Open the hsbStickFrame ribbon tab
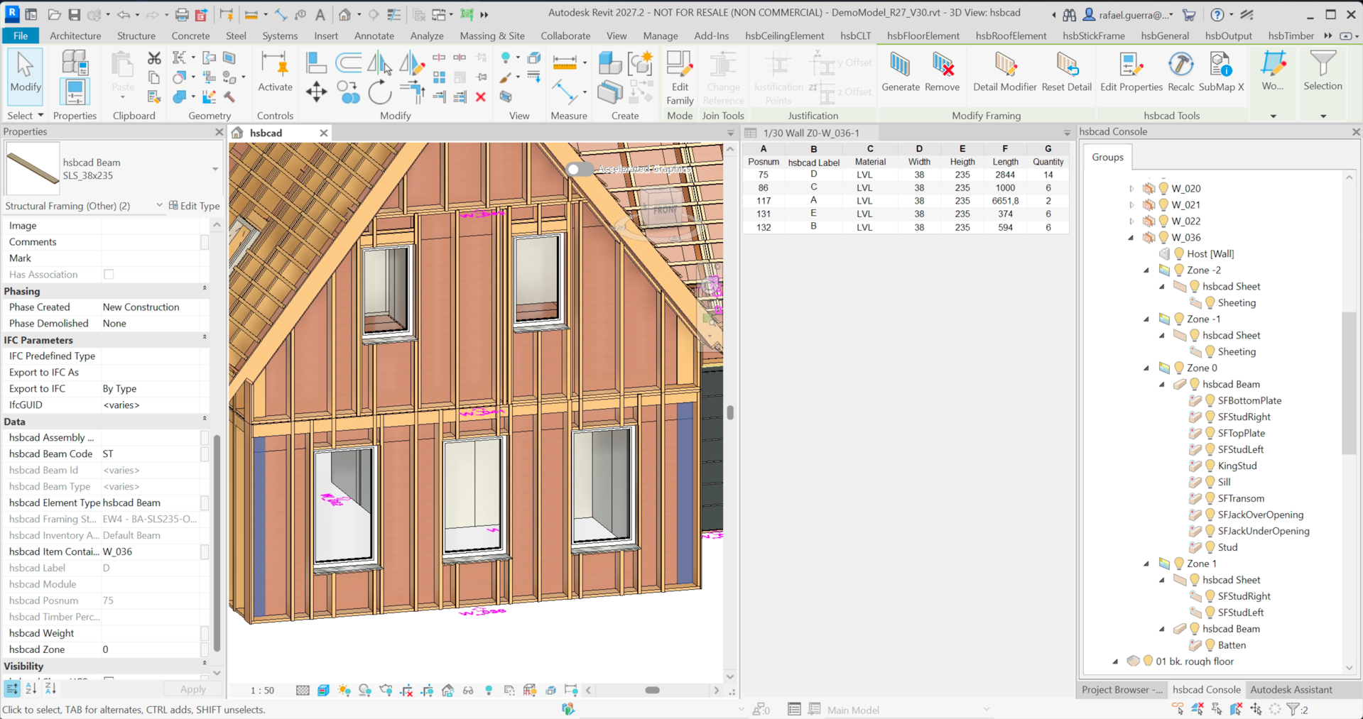This screenshot has width=1363, height=719. (1093, 35)
